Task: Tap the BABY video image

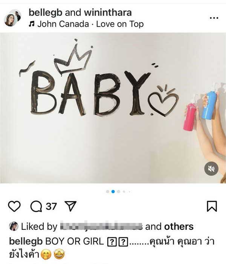Action: [113, 108]
